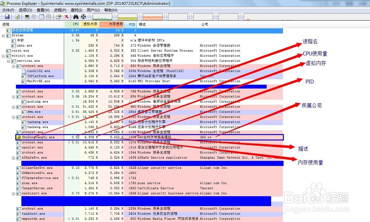Click the red X Kill Process icon

click(67, 17)
